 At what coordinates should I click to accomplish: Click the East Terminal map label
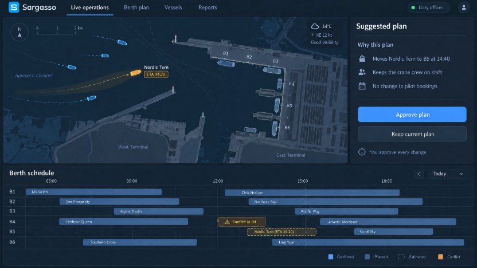tap(291, 155)
